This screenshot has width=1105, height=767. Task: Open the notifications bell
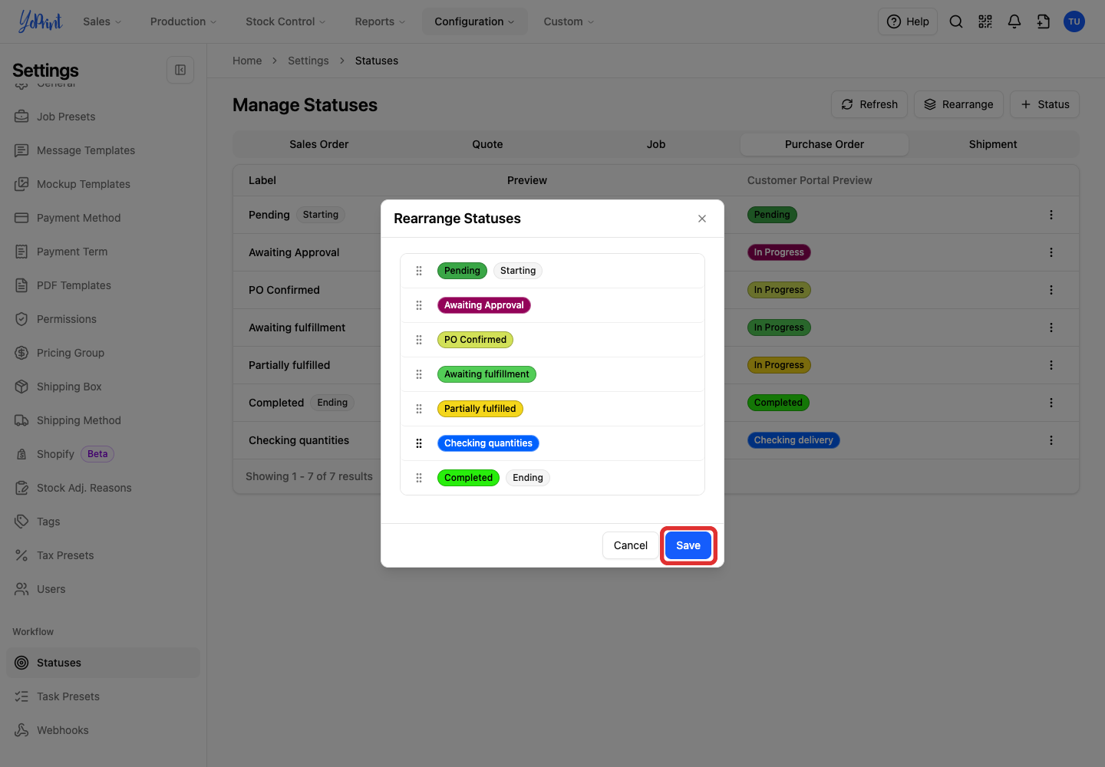click(1014, 21)
